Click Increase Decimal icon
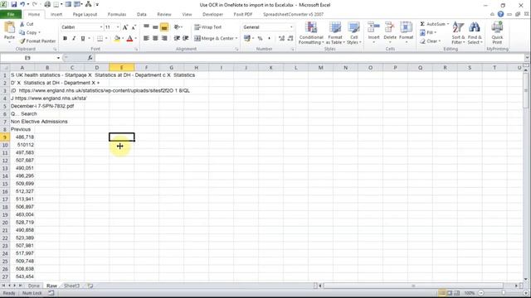This screenshot has height=298, width=531. tap(281, 39)
